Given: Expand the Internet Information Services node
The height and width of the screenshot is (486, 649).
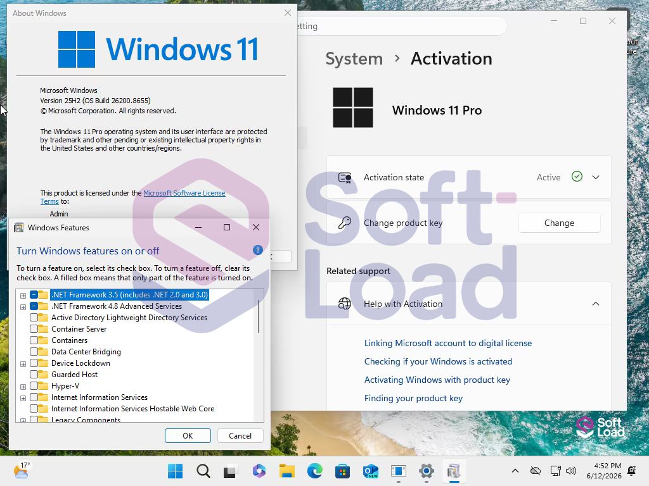Looking at the screenshot, I should (23, 399).
